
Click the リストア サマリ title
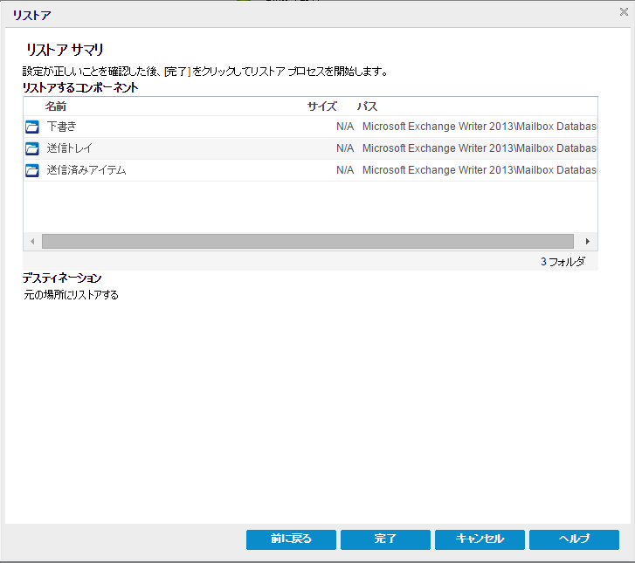click(65, 50)
